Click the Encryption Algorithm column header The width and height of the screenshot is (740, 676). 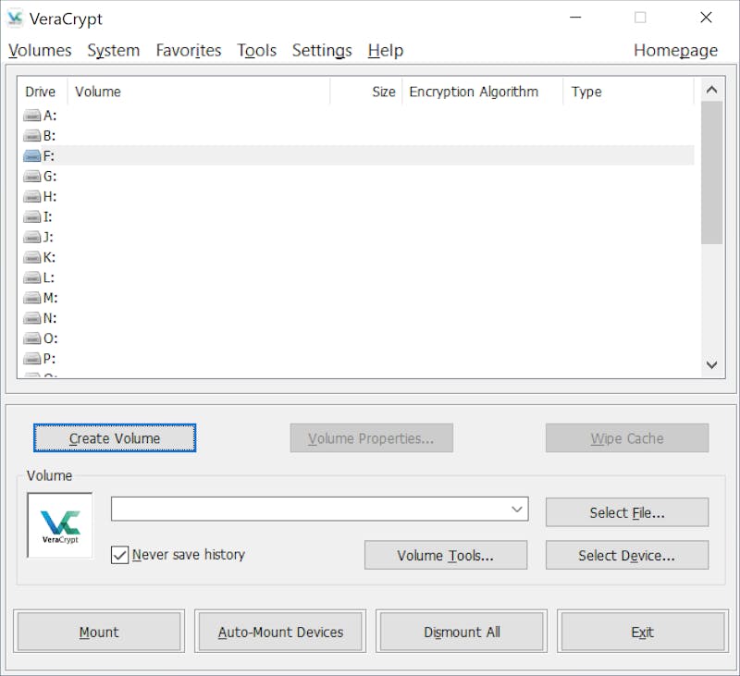click(482, 92)
